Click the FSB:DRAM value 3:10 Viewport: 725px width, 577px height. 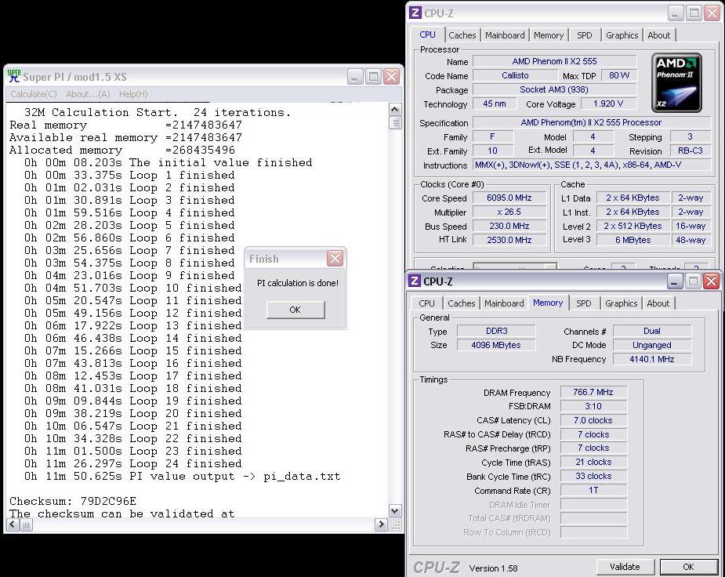(593, 406)
